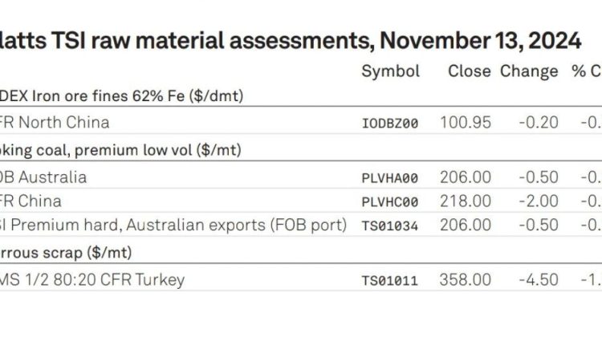Select the Symbol column header
Viewport: 602px width, 345px height.
(x=390, y=71)
